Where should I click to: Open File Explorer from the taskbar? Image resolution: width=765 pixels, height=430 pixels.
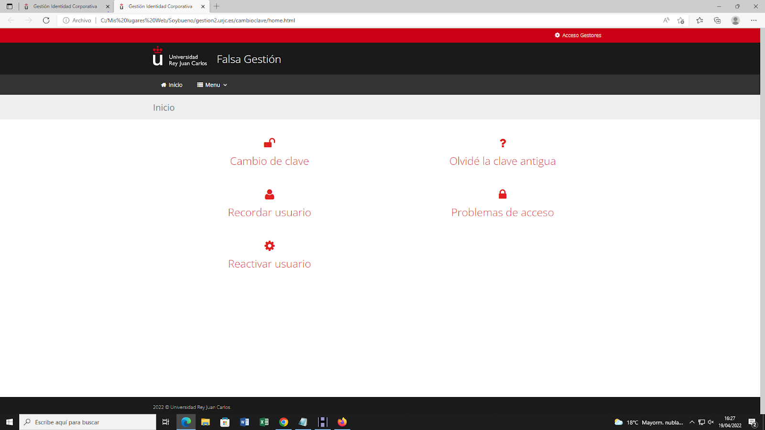click(206, 422)
